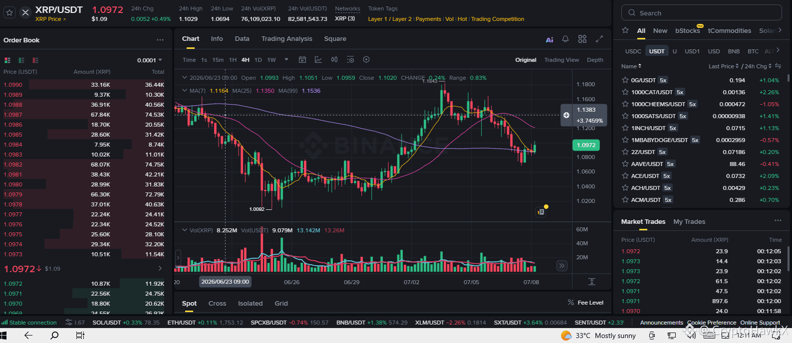Expand arrow beside 1.0972 last price
The width and height of the screenshot is (792, 343).
tap(160, 269)
